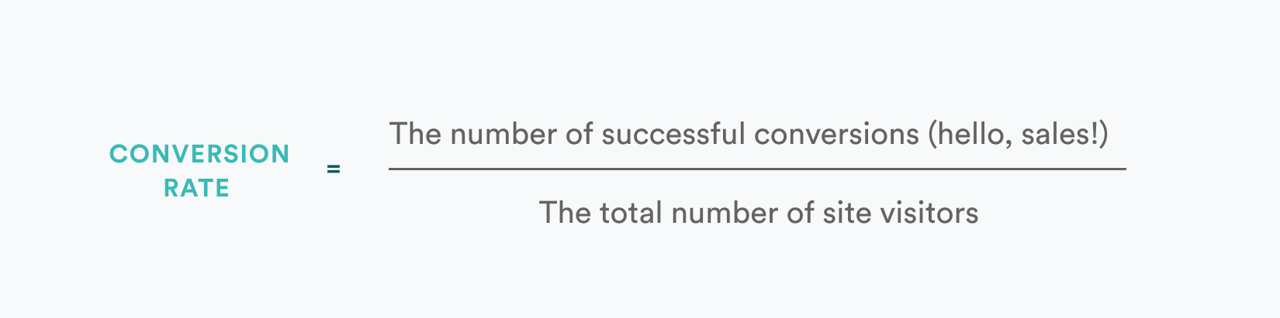Click the exclamation mark after 'sales'
Viewport: 1280px width, 318px height.
coord(1094,135)
